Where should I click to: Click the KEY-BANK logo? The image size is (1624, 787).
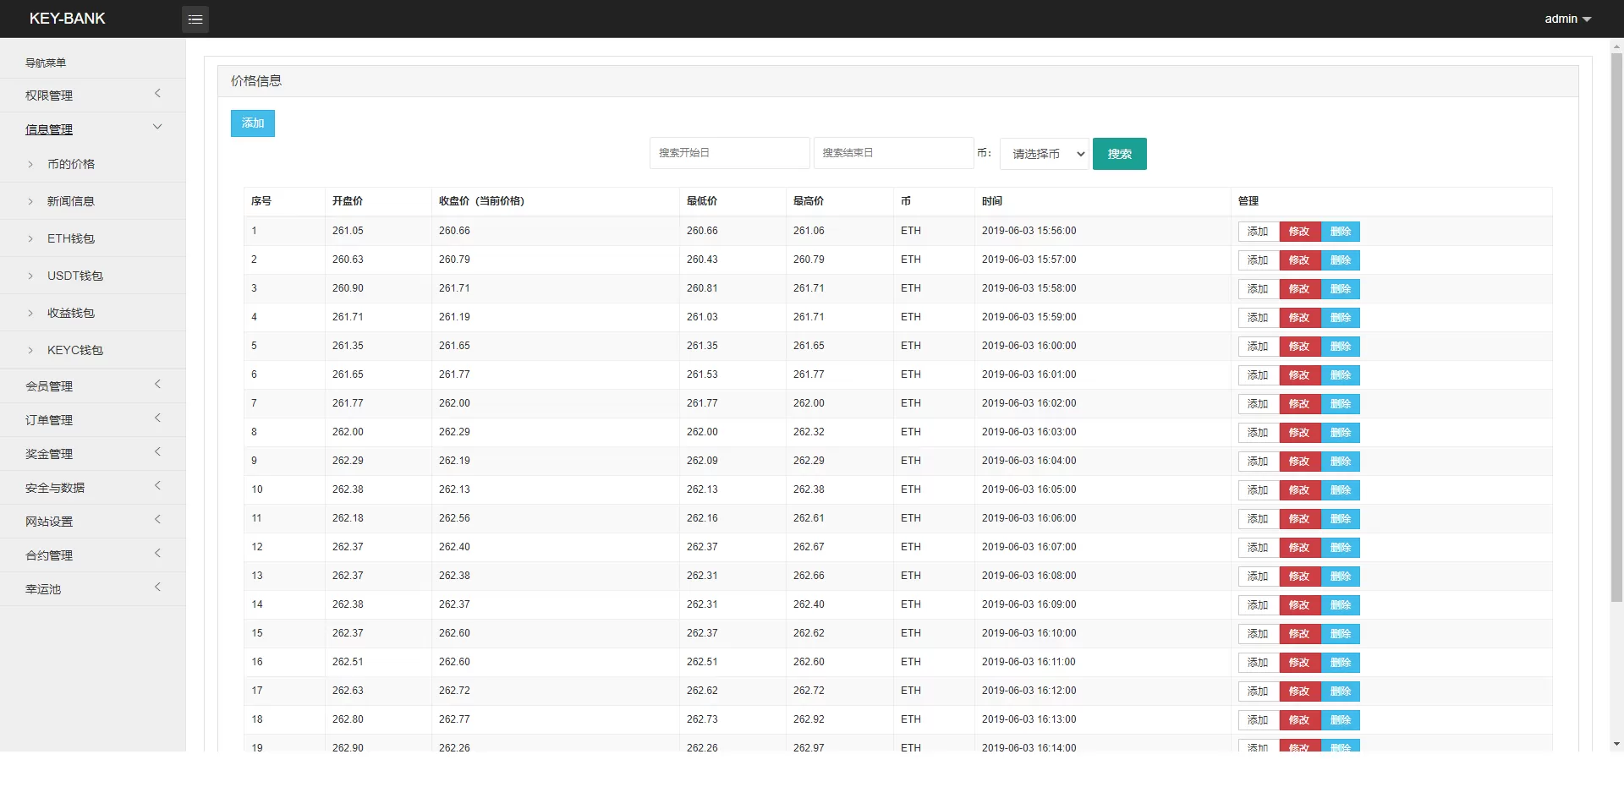[x=68, y=19]
